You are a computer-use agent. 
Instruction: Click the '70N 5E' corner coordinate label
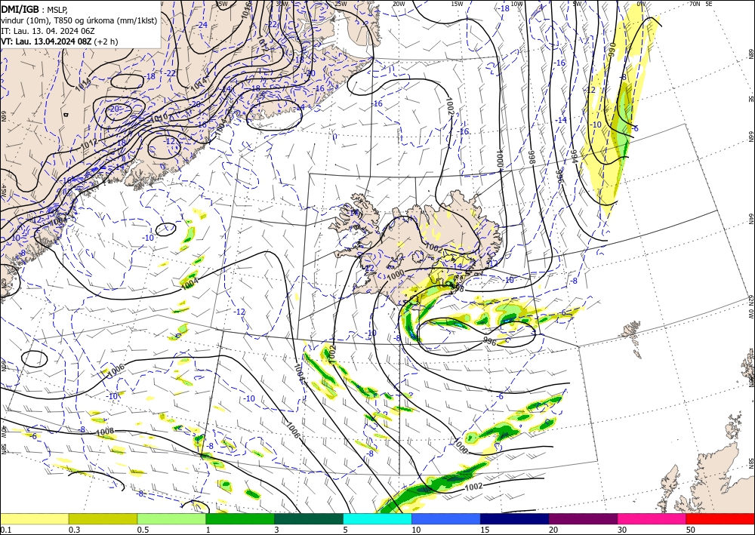point(701,4)
